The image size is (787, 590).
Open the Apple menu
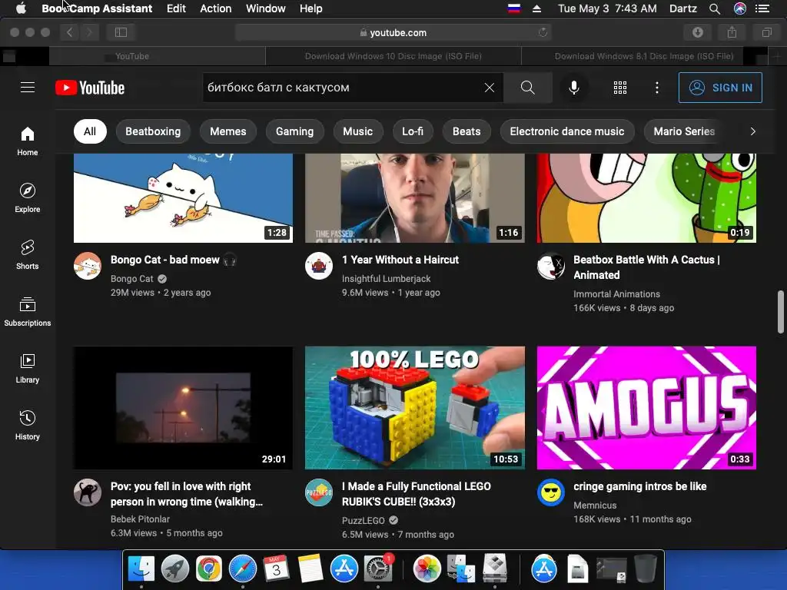(21, 8)
